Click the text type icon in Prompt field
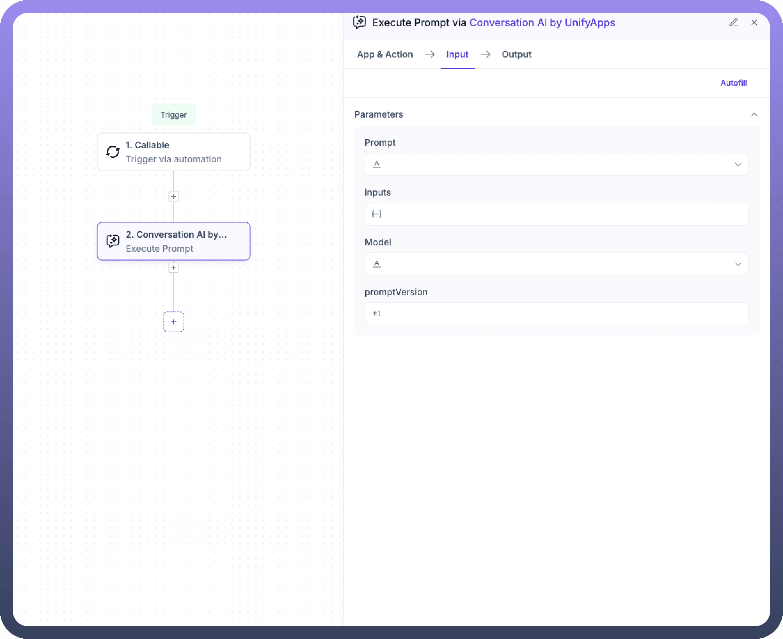The width and height of the screenshot is (783, 639). (376, 164)
